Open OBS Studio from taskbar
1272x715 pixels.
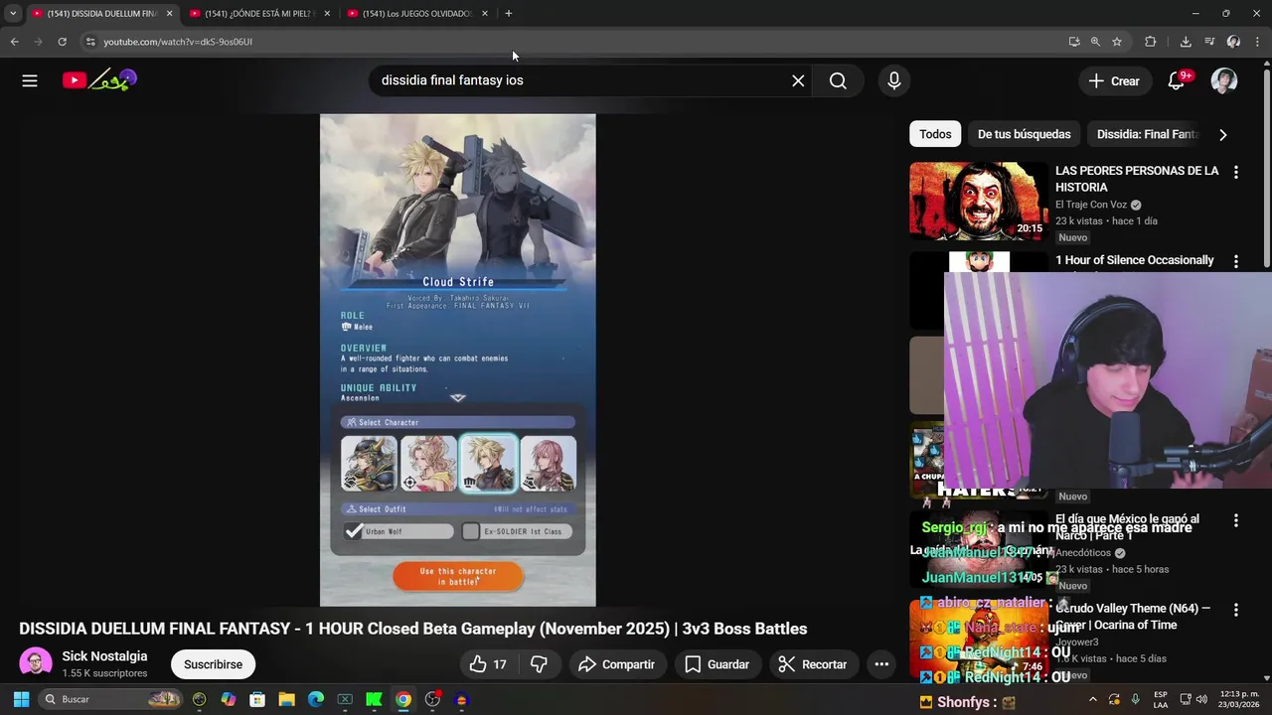click(x=432, y=699)
